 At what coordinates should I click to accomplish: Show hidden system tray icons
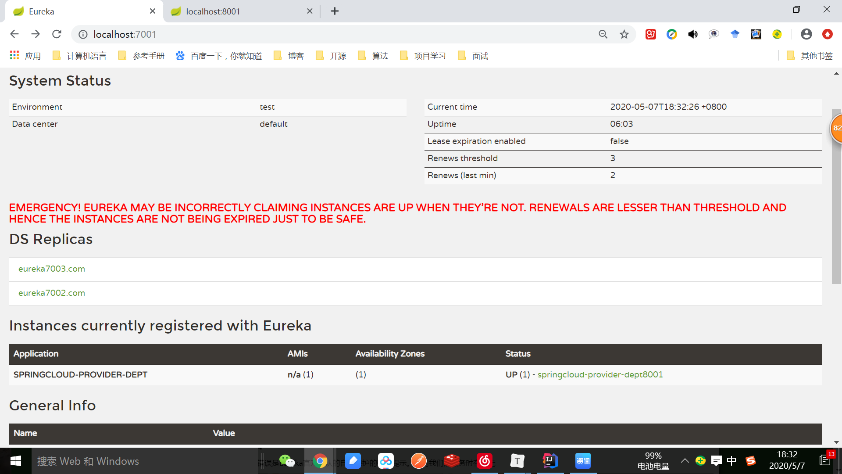[x=685, y=460]
